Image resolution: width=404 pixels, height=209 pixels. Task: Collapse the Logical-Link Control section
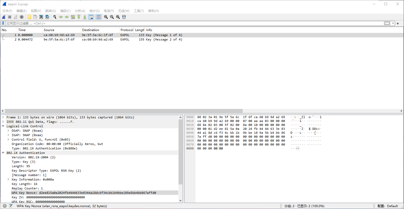point(3,126)
